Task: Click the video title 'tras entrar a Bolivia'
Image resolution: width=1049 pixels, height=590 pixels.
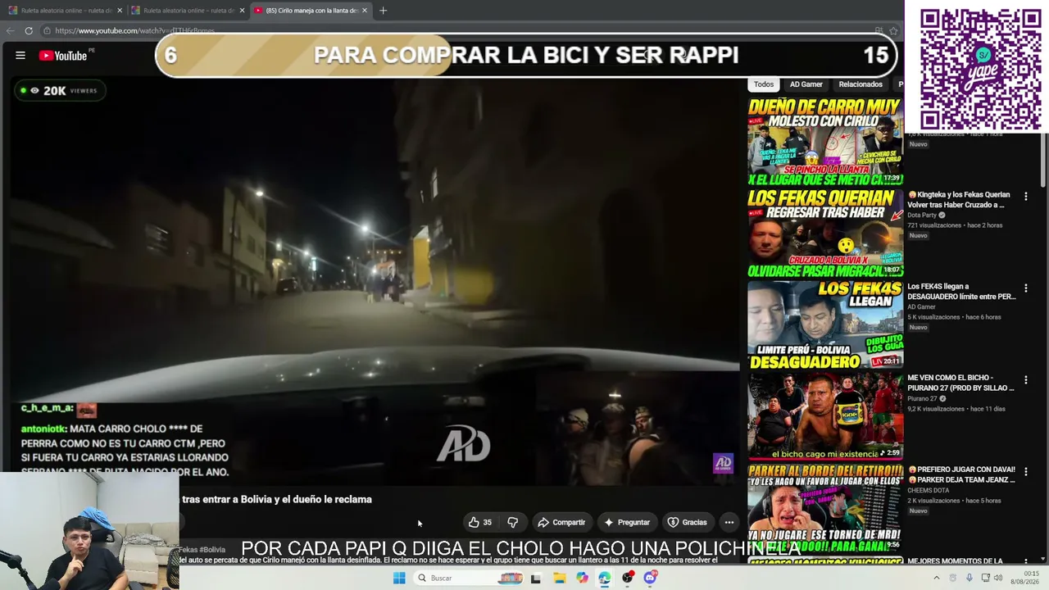Action: [x=277, y=499]
